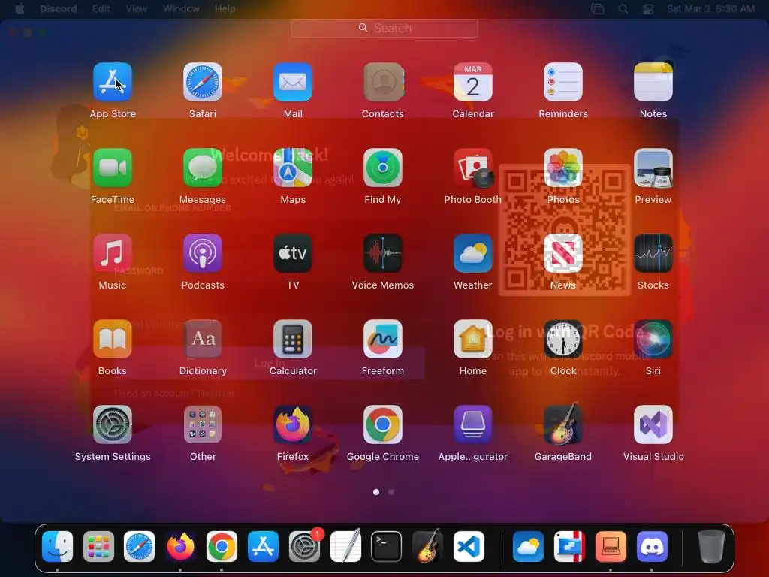The height and width of the screenshot is (577, 769).
Task: Expand the Other apps folder
Action: [203, 424]
